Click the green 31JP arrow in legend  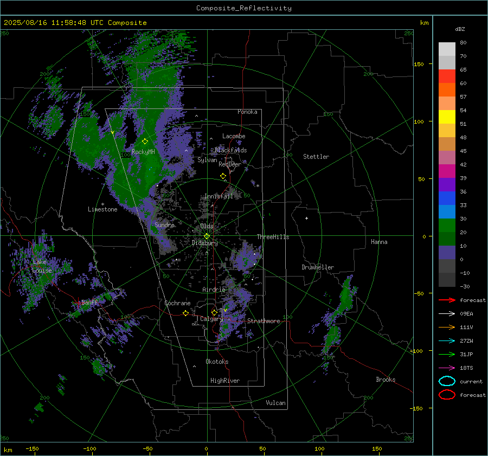tap(447, 354)
